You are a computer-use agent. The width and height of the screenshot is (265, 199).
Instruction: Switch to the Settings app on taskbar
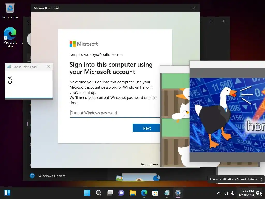pyautogui.click(x=178, y=193)
